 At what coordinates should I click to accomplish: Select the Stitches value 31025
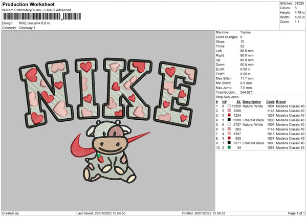click(x=299, y=4)
